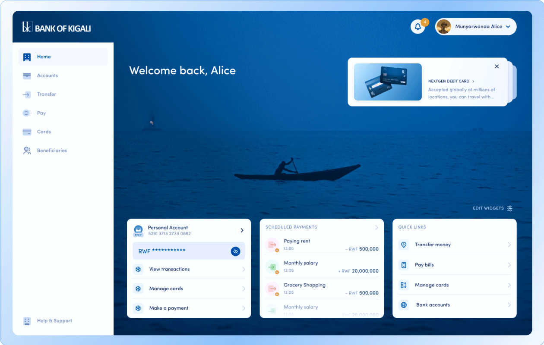Open the NextGen Debit Card details
This screenshot has width=544, height=345.
tap(449, 81)
